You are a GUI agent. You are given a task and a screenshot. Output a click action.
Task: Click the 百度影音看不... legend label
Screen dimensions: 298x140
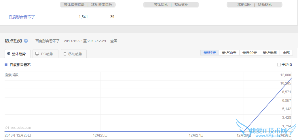(22, 65)
